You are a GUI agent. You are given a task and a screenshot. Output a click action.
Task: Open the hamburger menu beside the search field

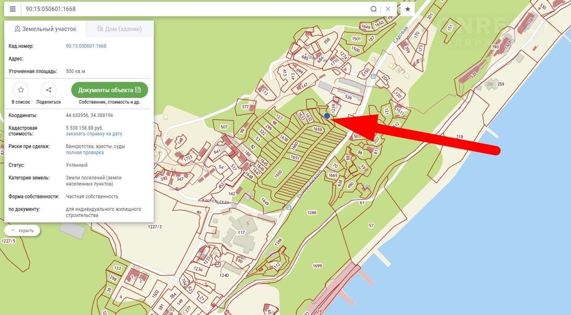[x=12, y=9]
